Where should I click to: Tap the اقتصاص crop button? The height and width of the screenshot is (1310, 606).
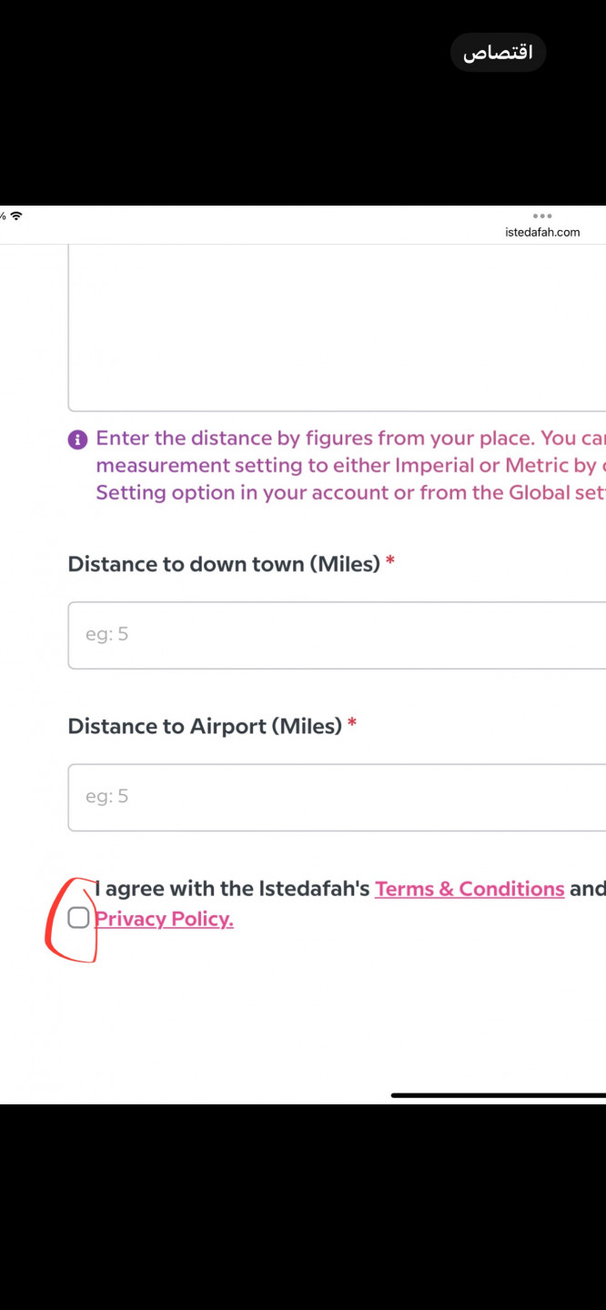pos(498,53)
